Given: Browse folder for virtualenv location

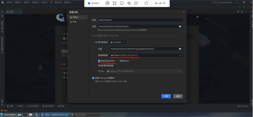Looking at the screenshot, I should point(180,49).
